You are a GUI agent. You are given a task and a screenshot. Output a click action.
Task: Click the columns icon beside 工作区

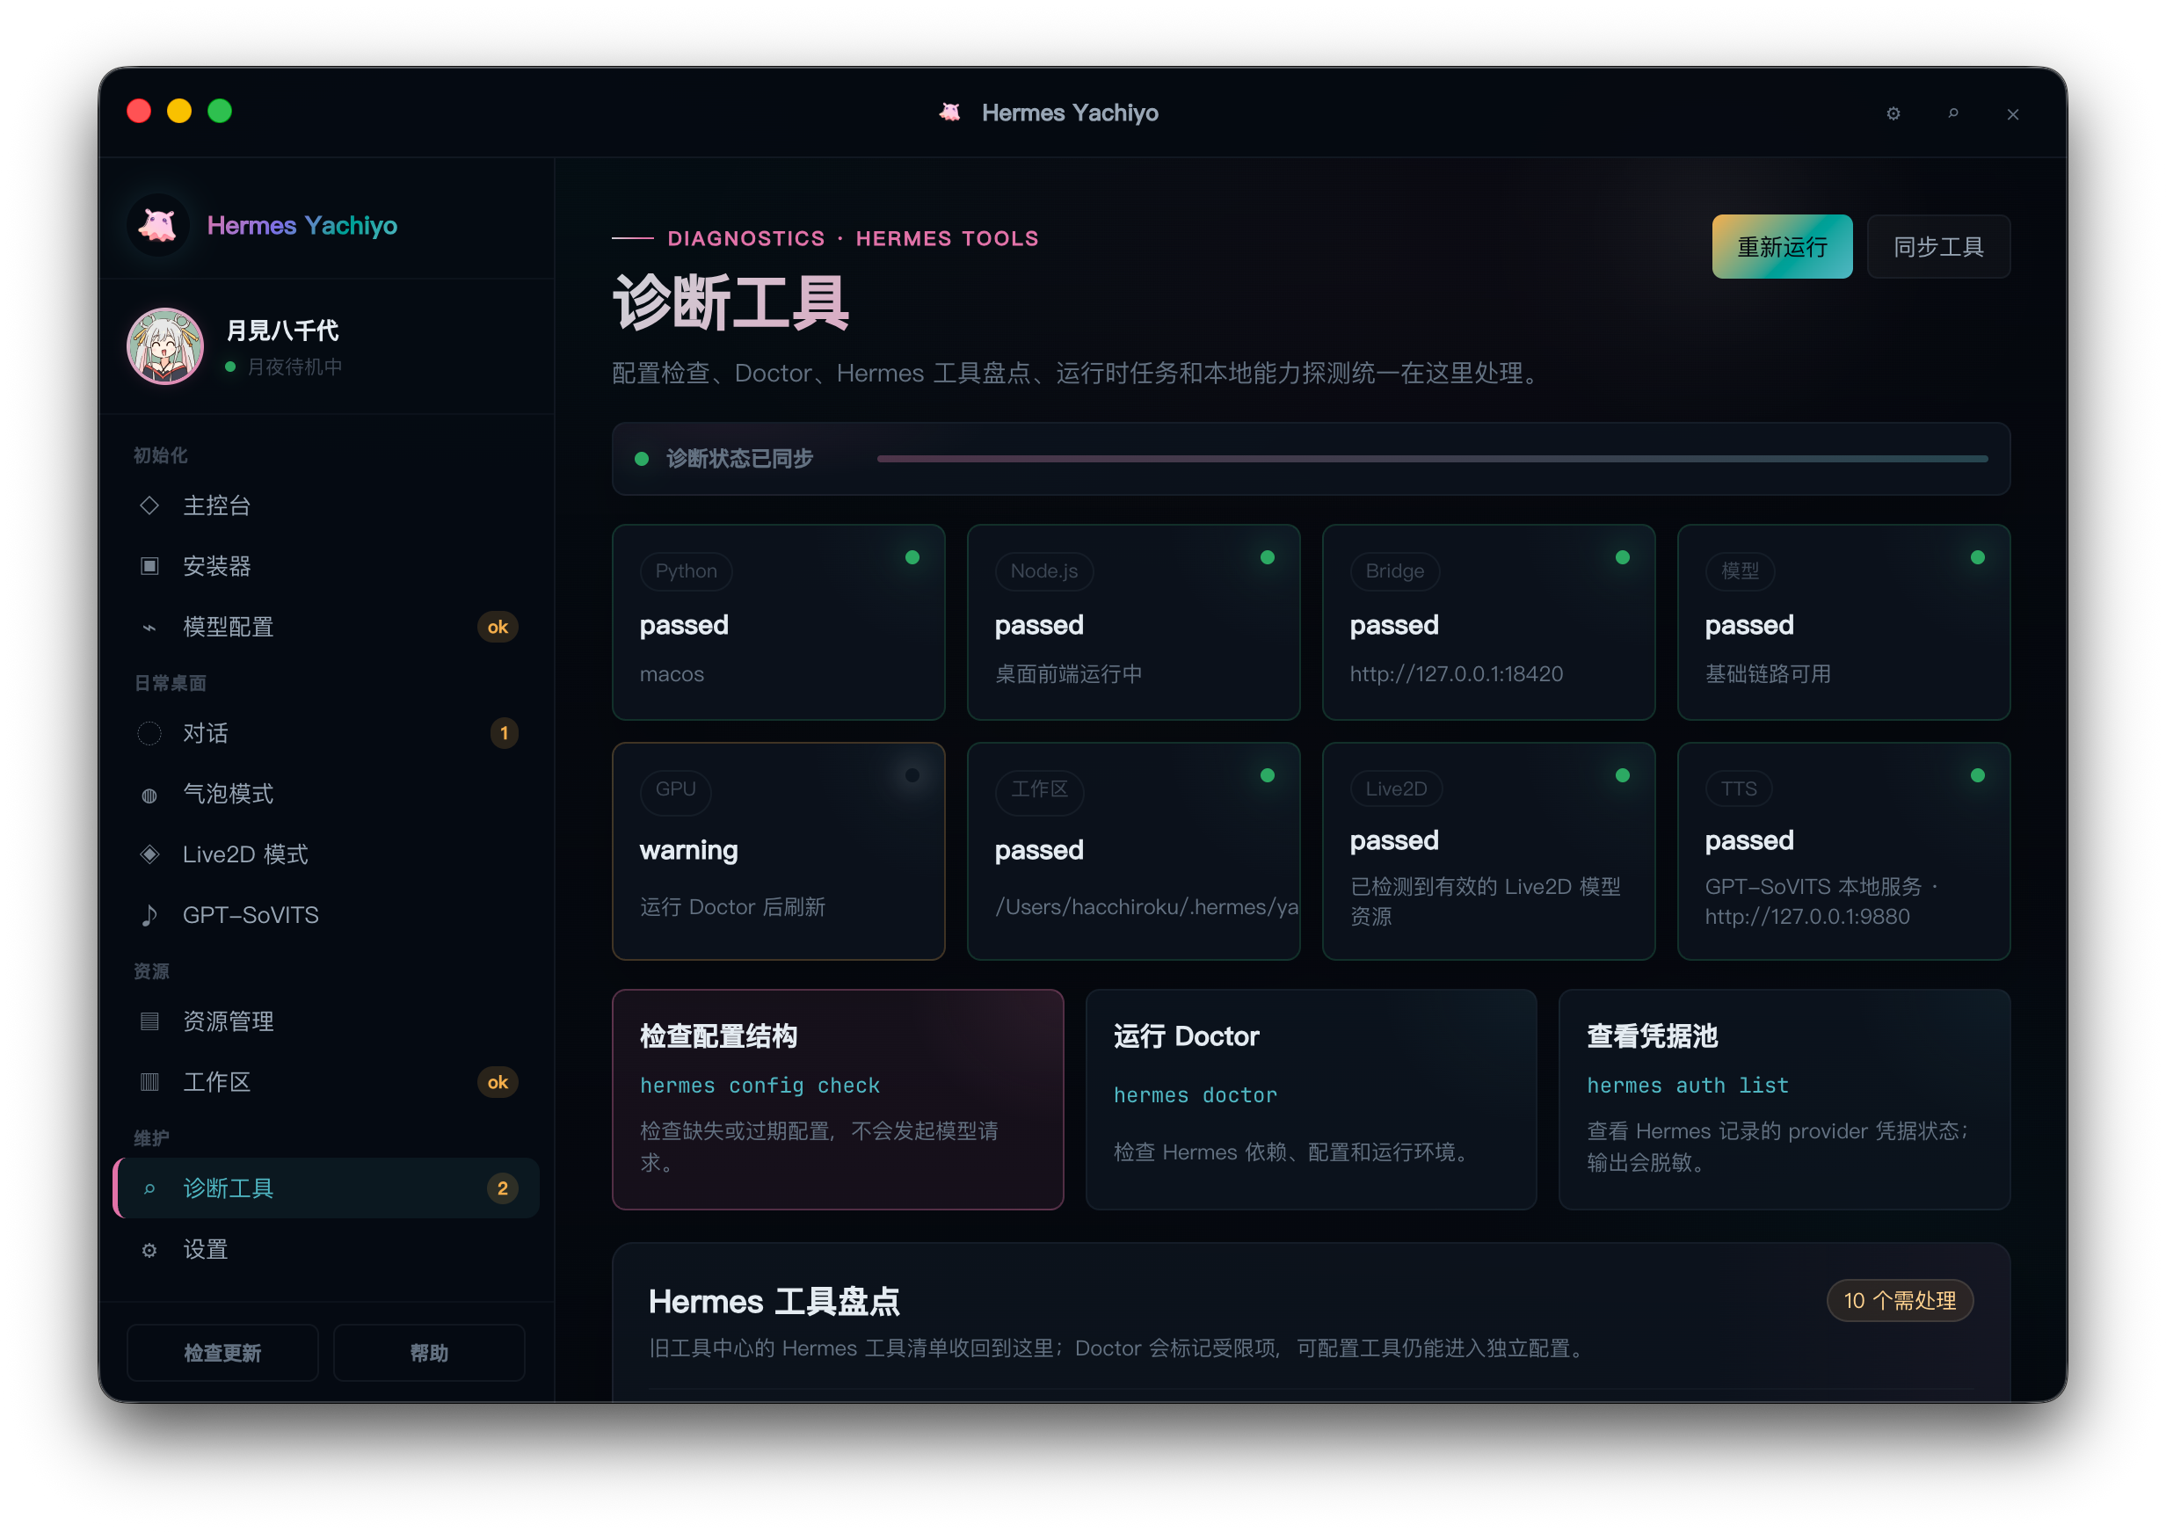149,1082
